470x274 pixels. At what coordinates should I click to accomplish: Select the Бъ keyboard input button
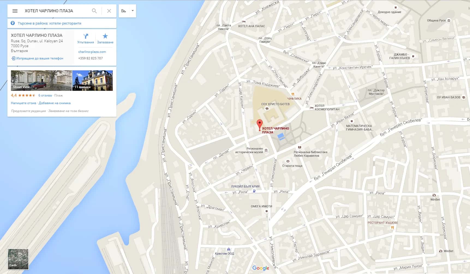(124, 11)
